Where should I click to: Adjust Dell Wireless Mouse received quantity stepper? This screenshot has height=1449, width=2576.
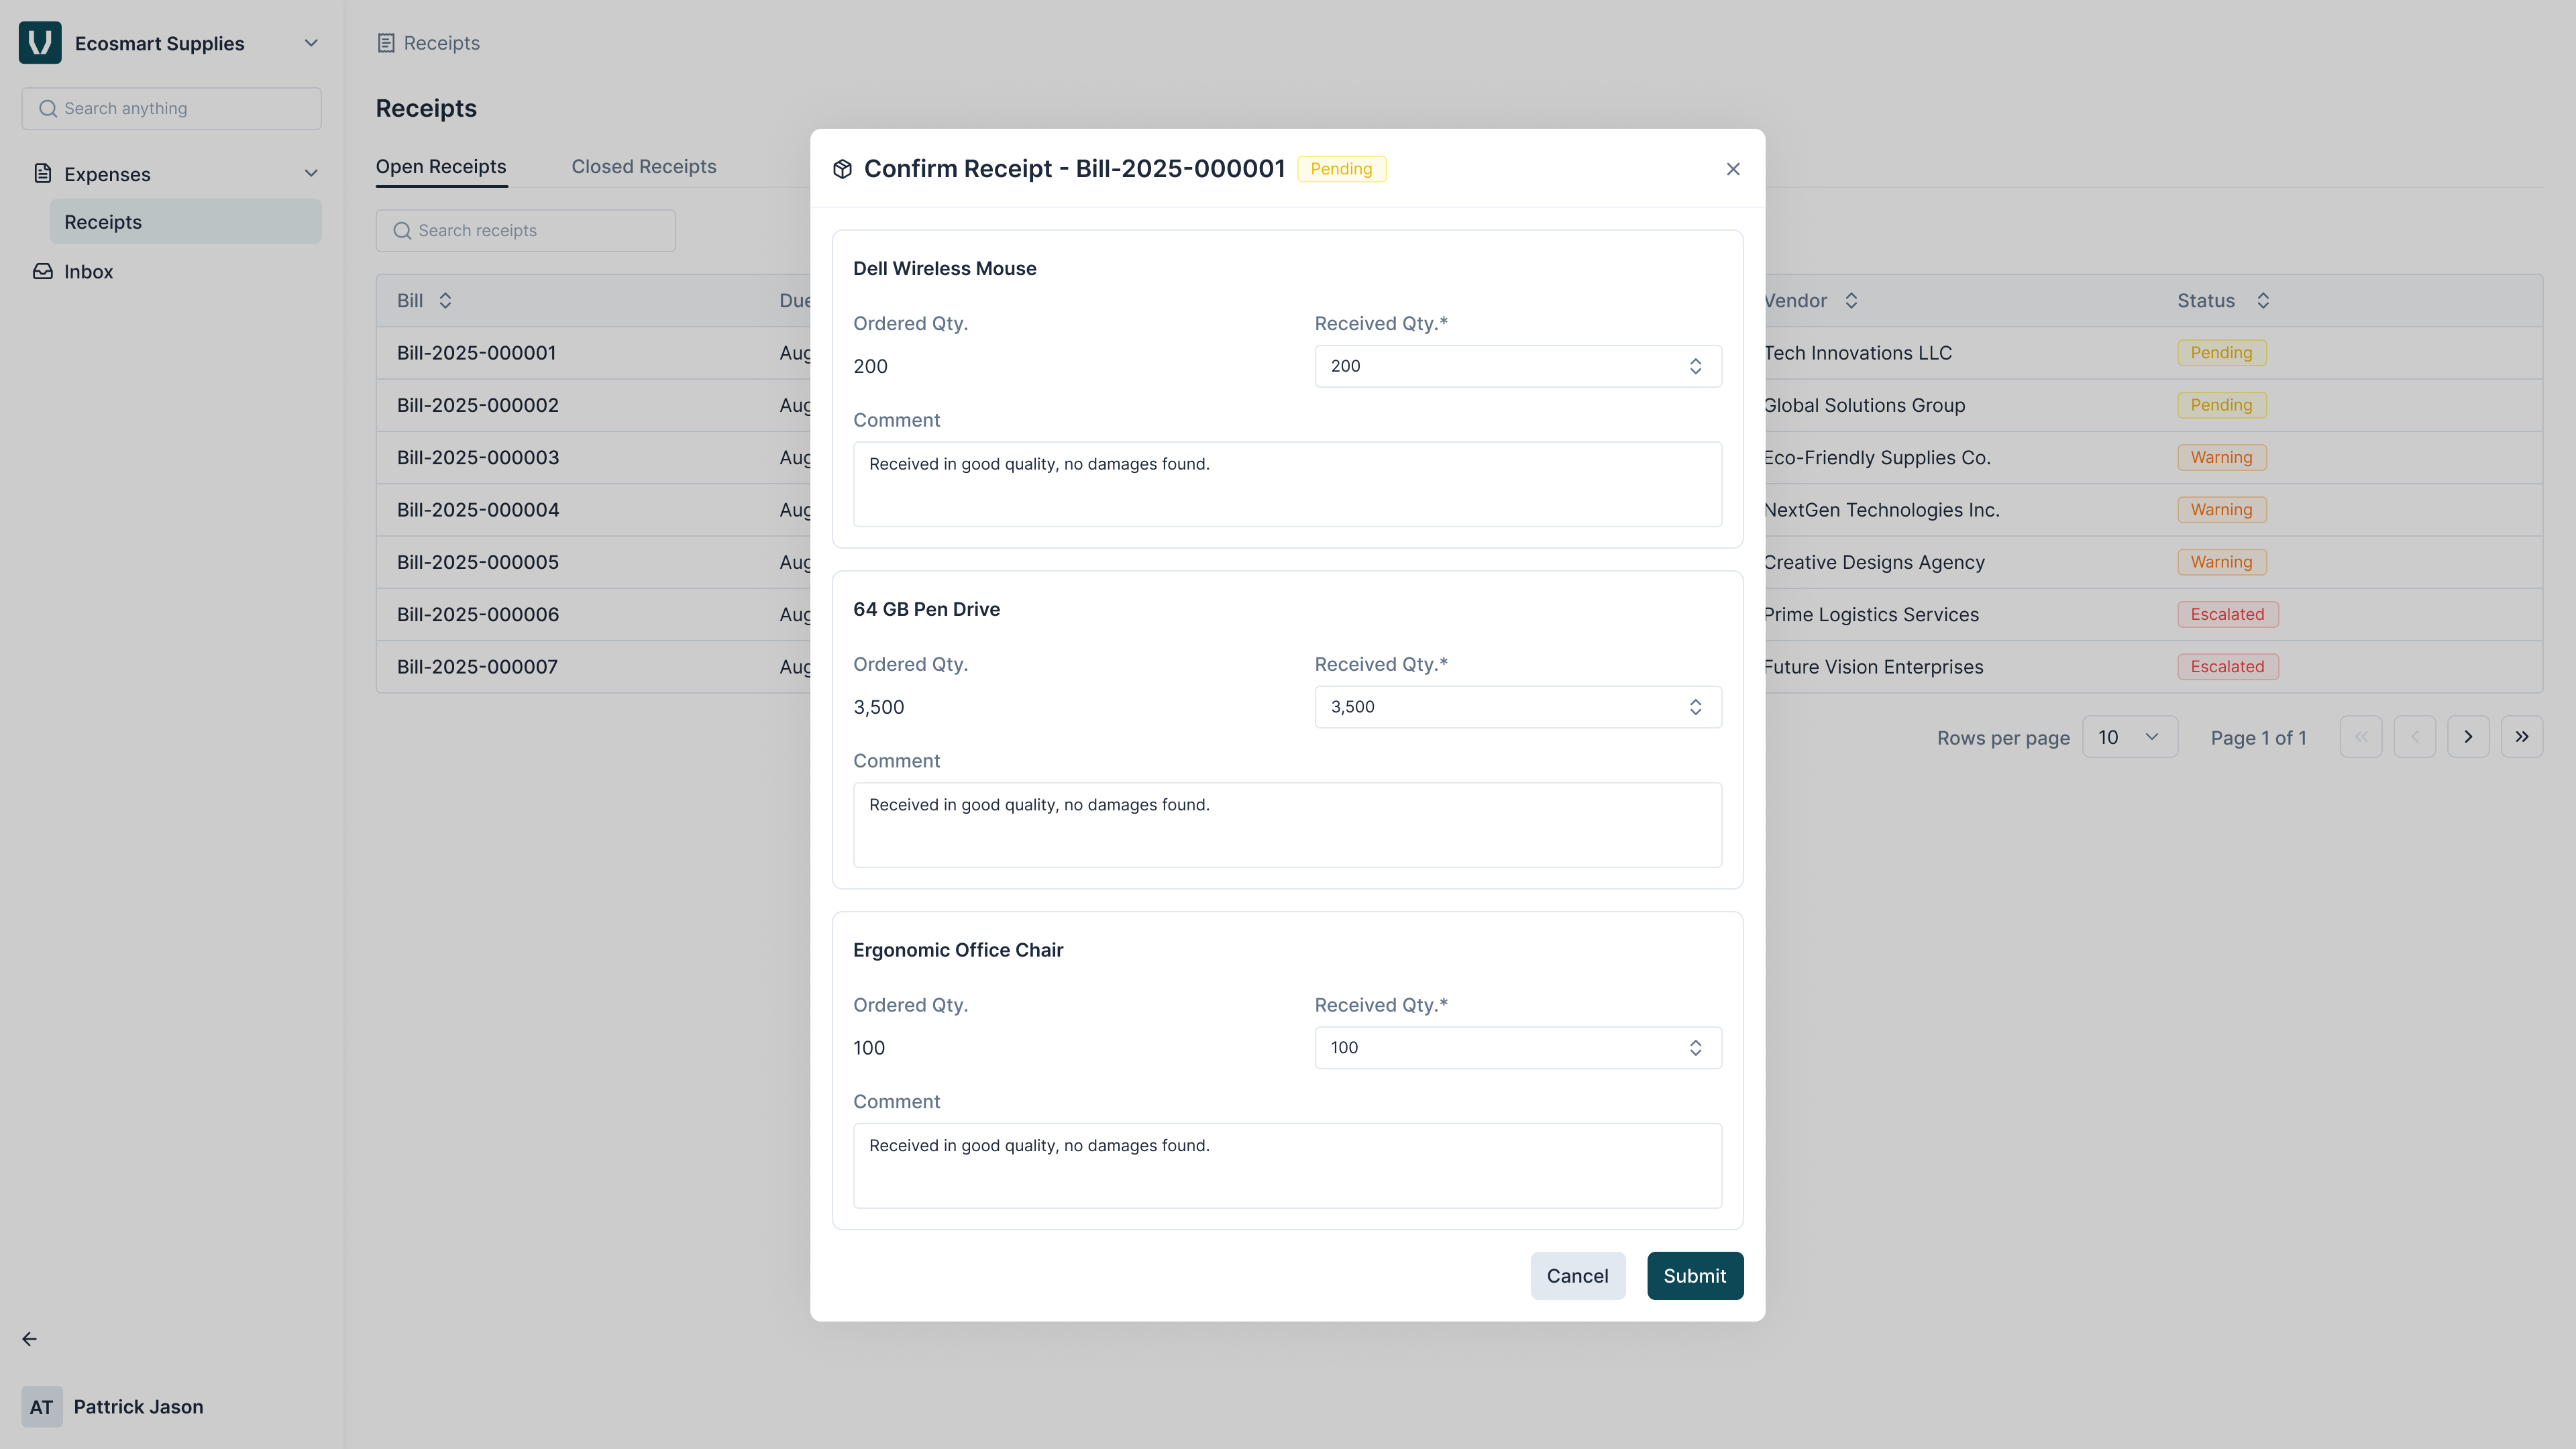tap(1695, 366)
